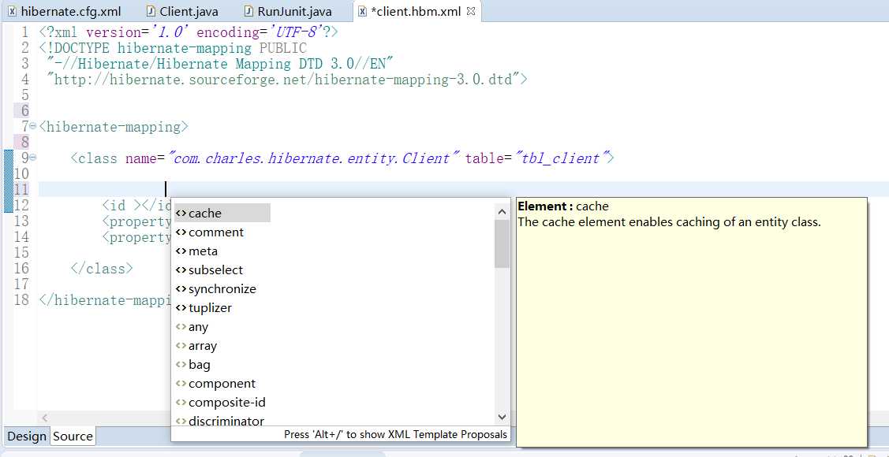The width and height of the screenshot is (889, 457).
Task: Click the meta element tag icon
Action: click(181, 251)
